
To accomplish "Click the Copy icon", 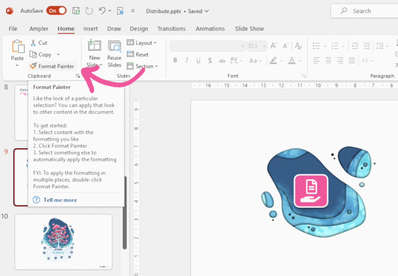I will click(x=34, y=54).
